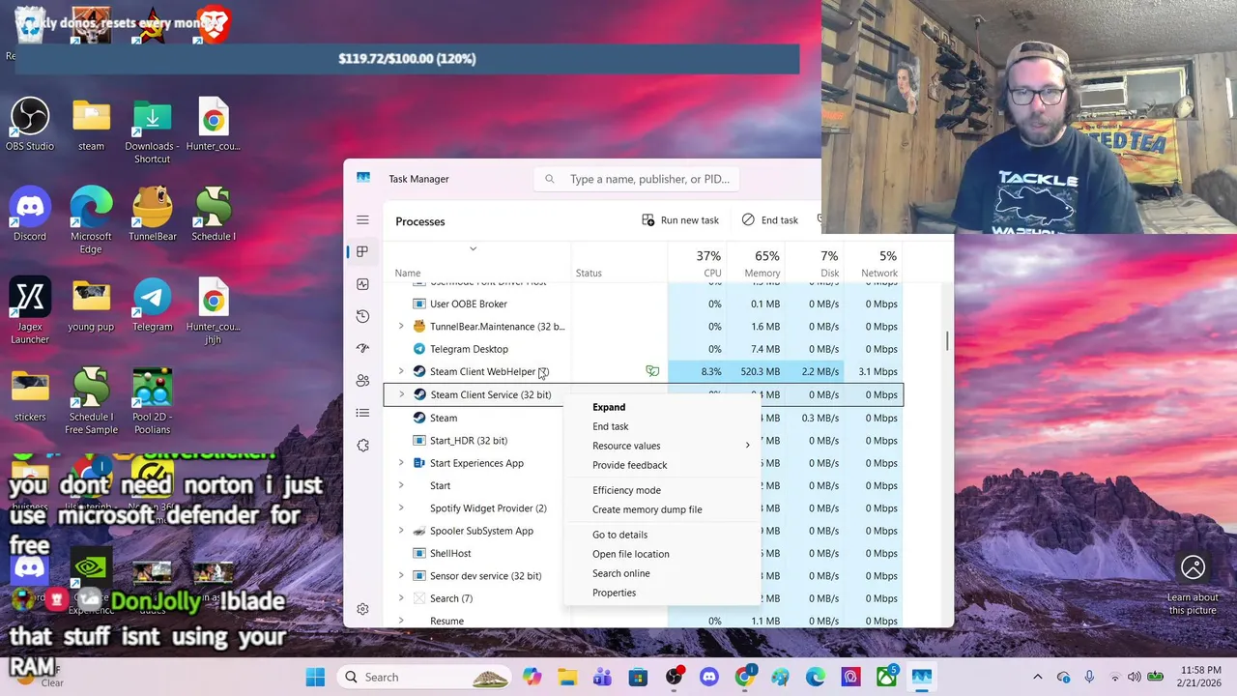The image size is (1237, 696).
Task: Open the Services page puzzle icon
Action: (x=362, y=446)
